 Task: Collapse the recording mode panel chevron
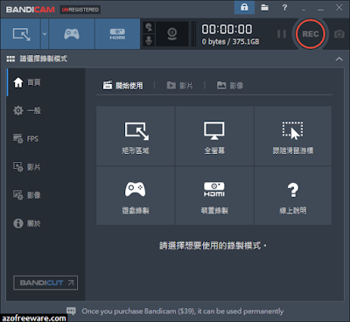pyautogui.click(x=339, y=59)
